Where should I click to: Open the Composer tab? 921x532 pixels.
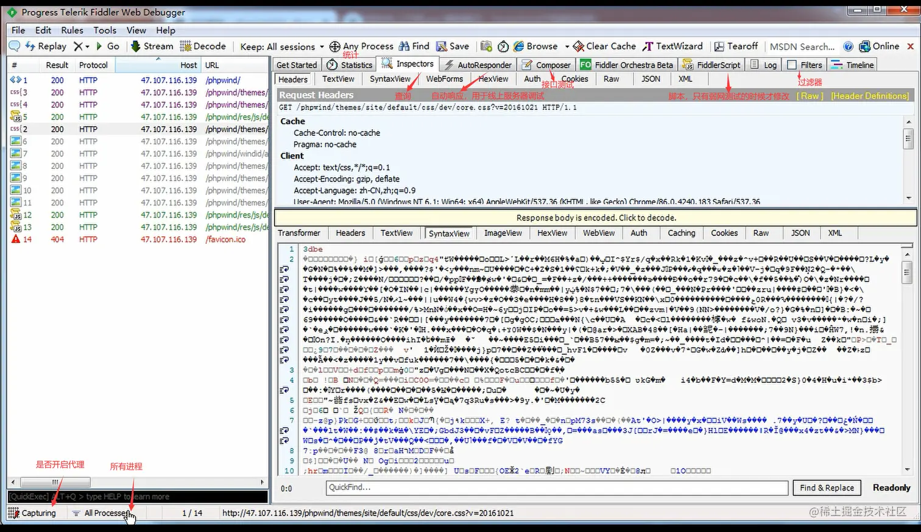[x=547, y=65]
